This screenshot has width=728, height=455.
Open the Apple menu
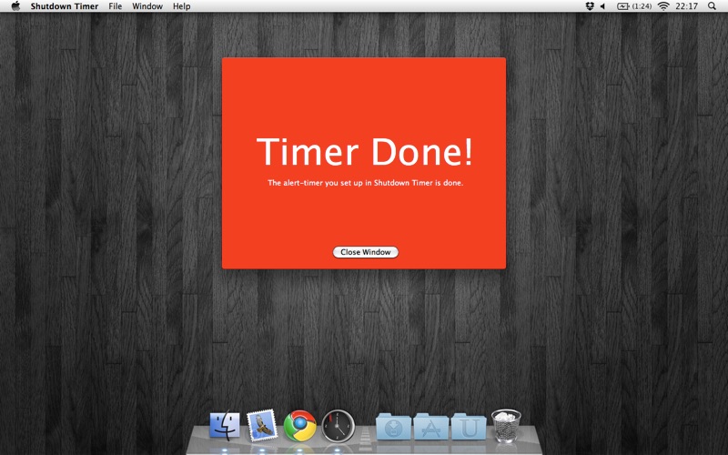pyautogui.click(x=15, y=6)
